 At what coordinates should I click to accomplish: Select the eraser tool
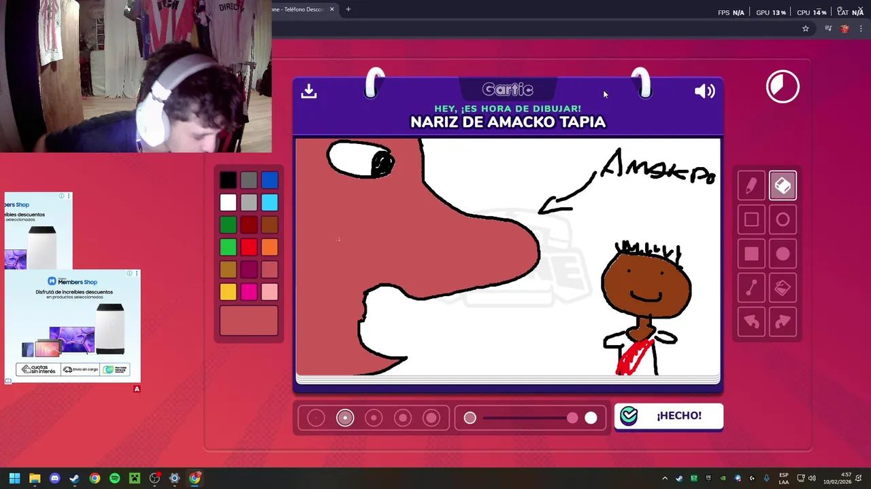click(783, 185)
